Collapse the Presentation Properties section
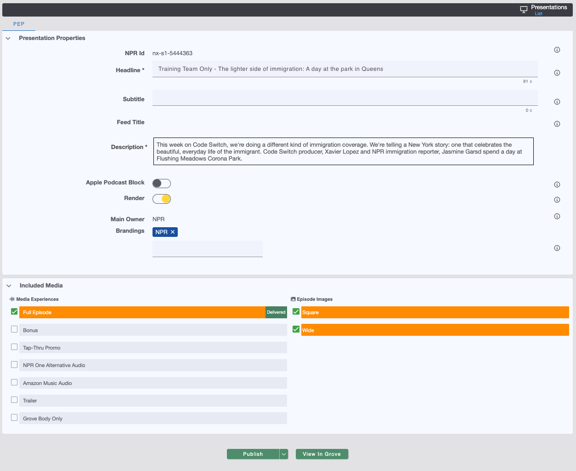This screenshot has width=576, height=471. [x=8, y=38]
